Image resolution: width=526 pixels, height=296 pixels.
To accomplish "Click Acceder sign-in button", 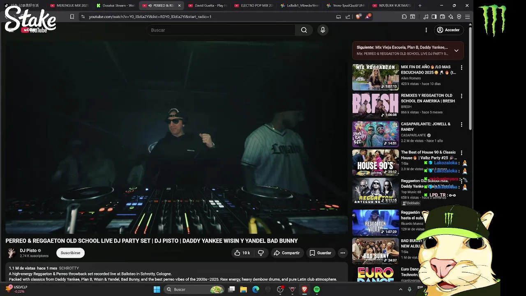I will click(448, 30).
